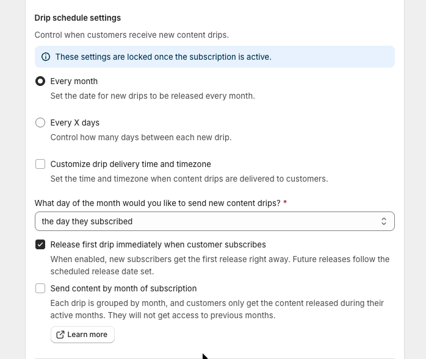The width and height of the screenshot is (426, 359).
Task: Click the up-down chevron icon in the day selector
Action: pos(383,221)
